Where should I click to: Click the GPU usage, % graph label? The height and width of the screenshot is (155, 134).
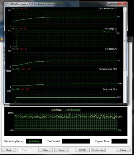point(111,29)
